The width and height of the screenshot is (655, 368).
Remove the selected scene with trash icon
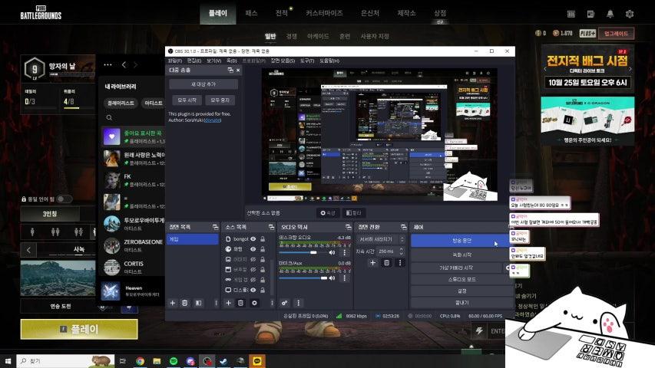[184, 303]
